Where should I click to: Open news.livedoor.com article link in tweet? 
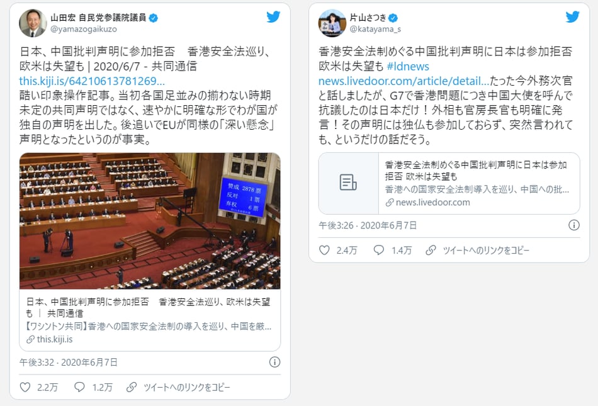[x=403, y=81]
